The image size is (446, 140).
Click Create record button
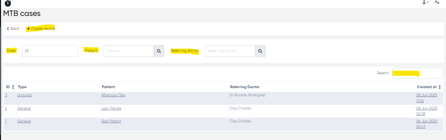click(41, 29)
